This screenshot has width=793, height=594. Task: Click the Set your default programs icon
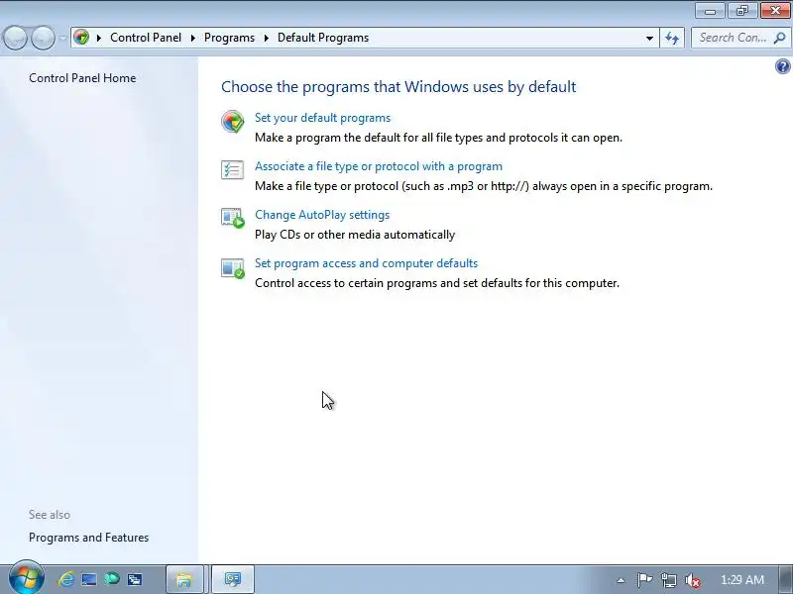pos(233,122)
